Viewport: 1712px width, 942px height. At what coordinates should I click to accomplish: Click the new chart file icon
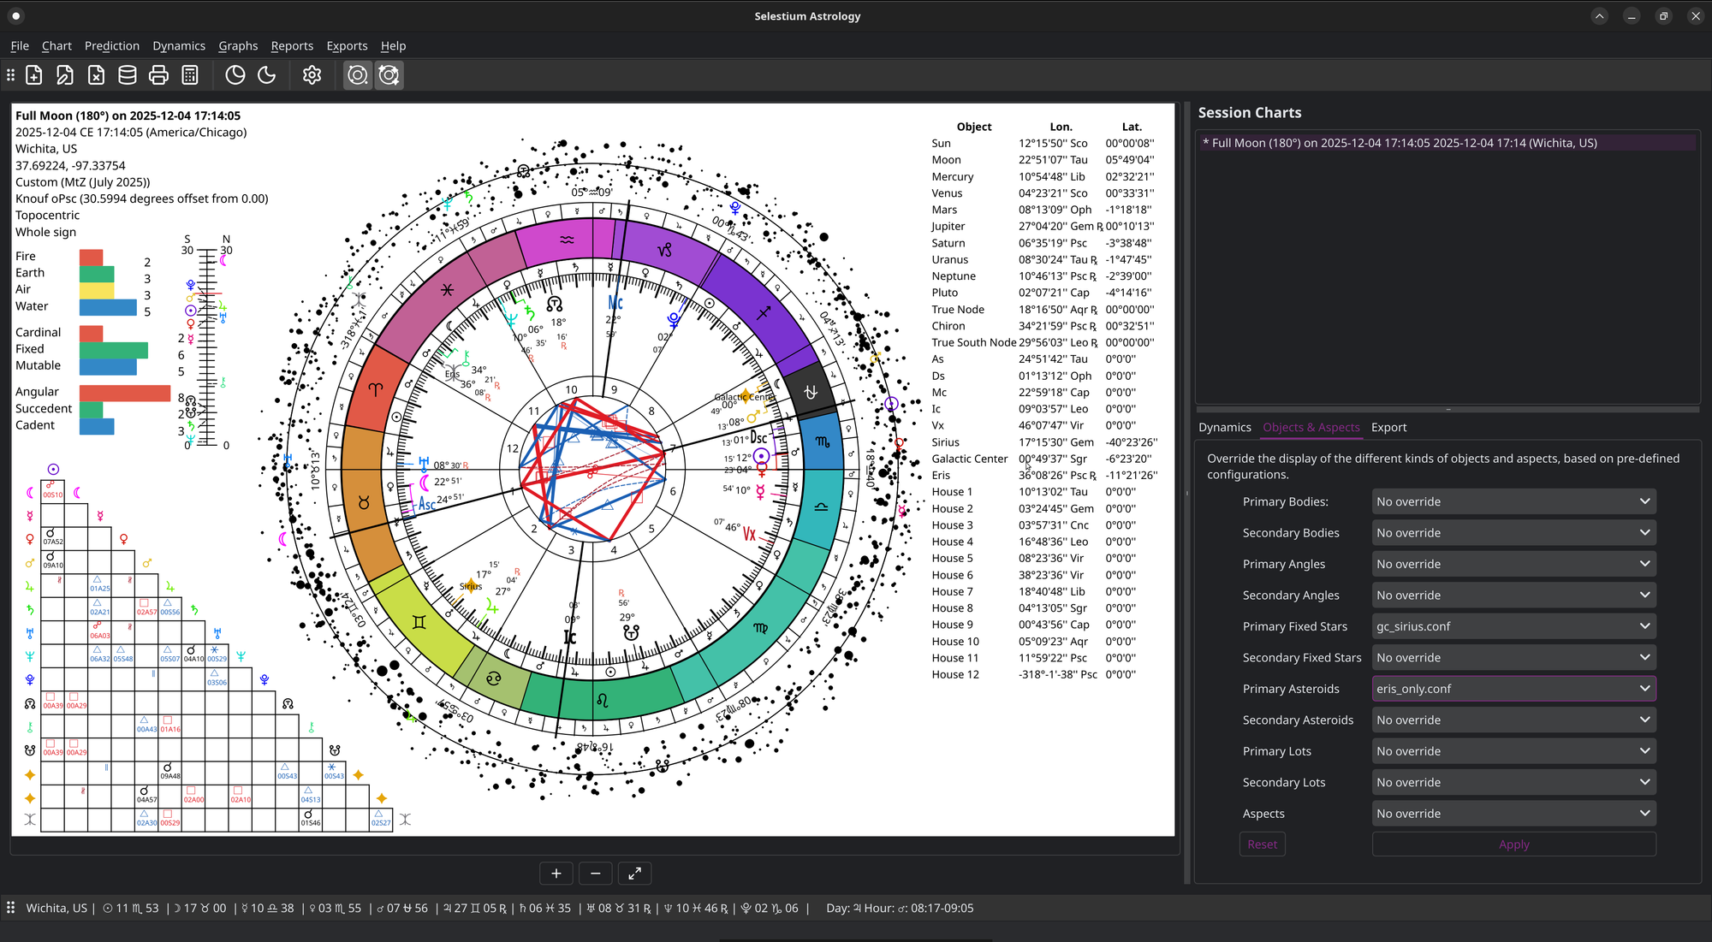pos(34,75)
